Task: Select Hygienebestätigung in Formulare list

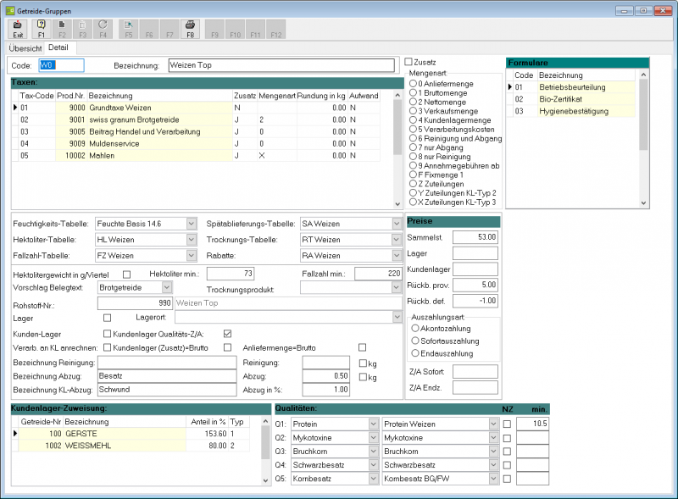Action: 570,111
